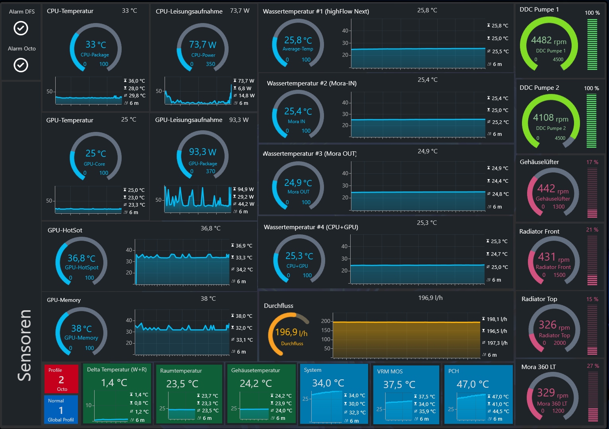Click the Mora 360 LT rpm gauge
609x429 pixels.
click(553, 397)
